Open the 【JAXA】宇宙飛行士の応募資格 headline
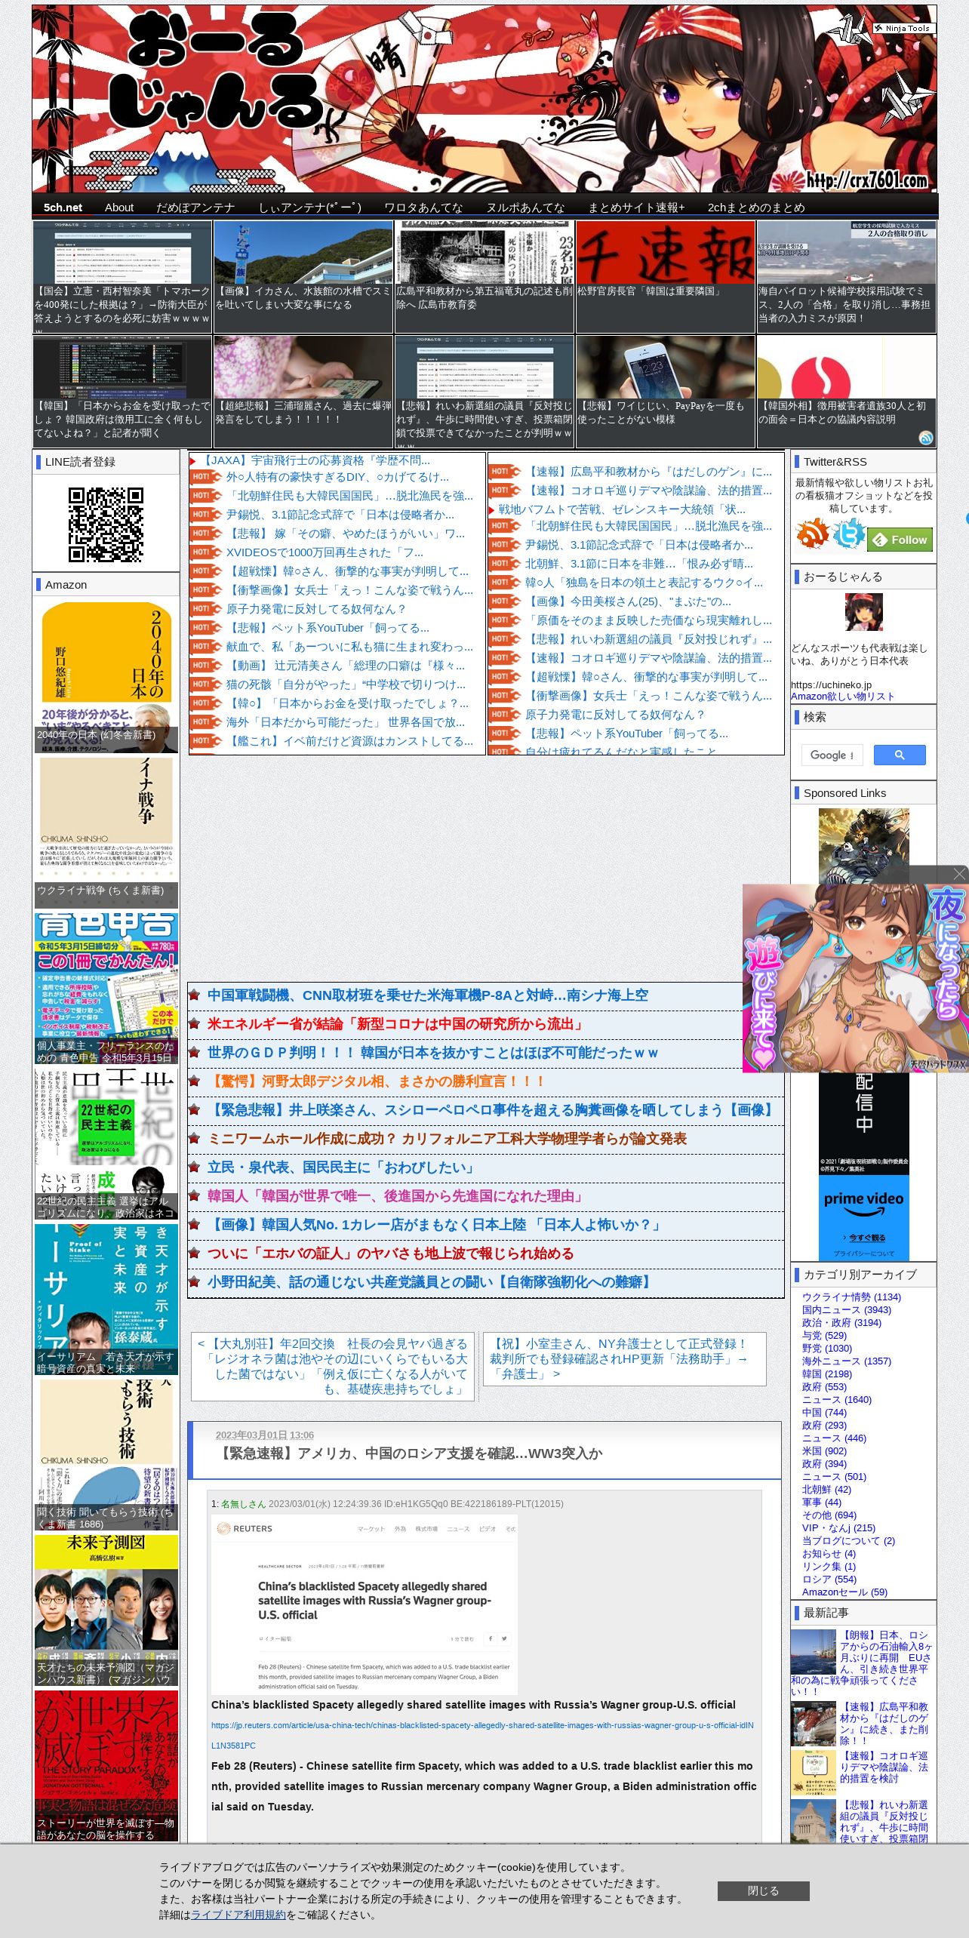This screenshot has width=969, height=1938. (x=315, y=460)
